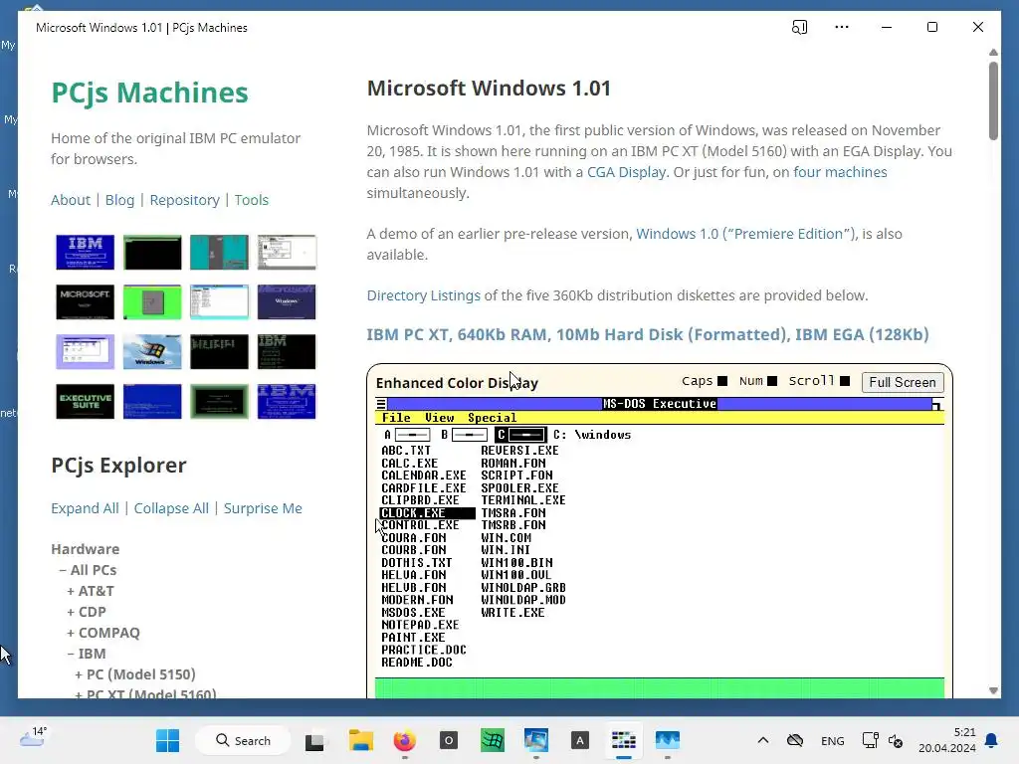
Task: Open the notification bell in the tray
Action: pyautogui.click(x=992, y=740)
